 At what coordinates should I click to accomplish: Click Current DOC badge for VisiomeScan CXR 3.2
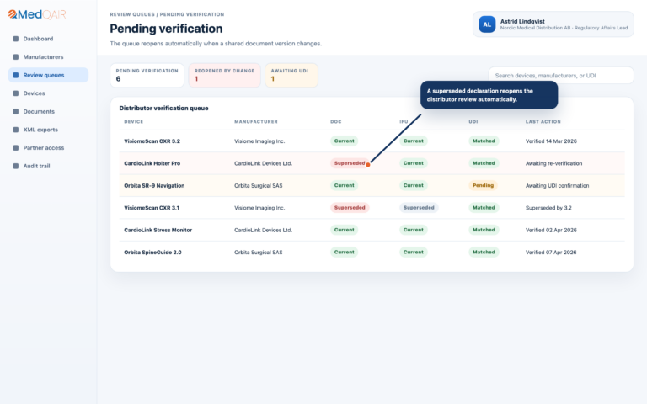click(344, 141)
